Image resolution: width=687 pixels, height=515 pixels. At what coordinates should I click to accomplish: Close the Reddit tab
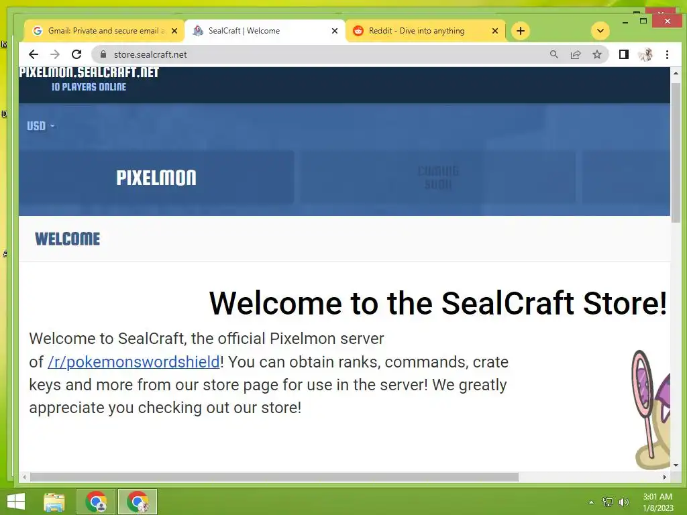pyautogui.click(x=495, y=31)
